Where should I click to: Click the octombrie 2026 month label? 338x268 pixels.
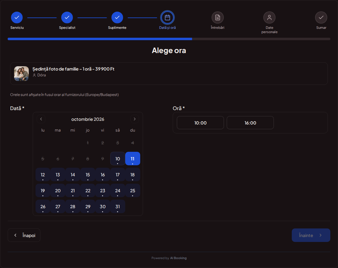pos(88,119)
